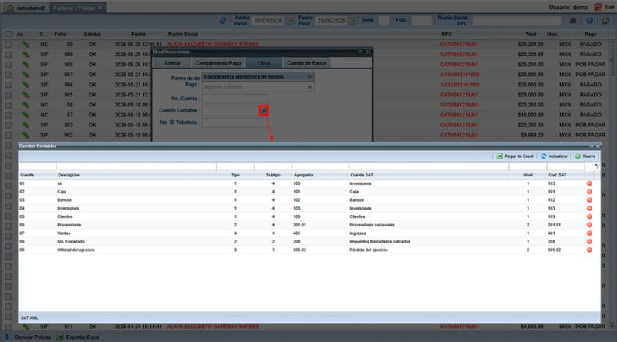The height and width of the screenshot is (342, 617).
Task: Check the row checkbox for folio 985
Action: (8, 95)
